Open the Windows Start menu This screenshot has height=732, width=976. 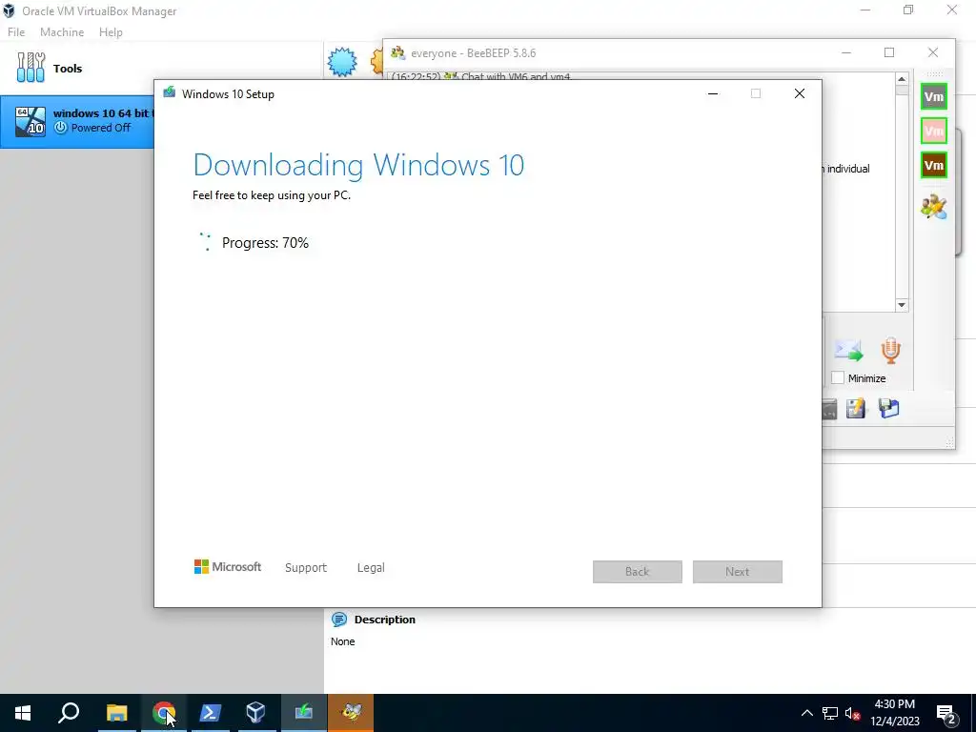[23, 713]
